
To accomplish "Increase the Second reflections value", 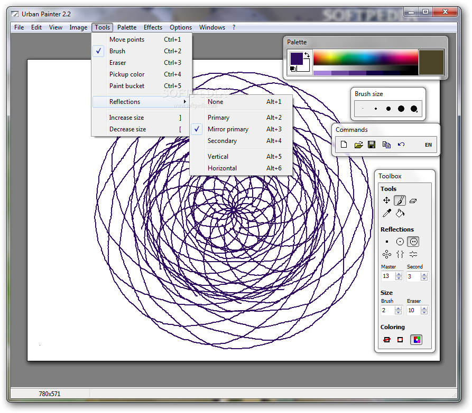I will coord(424,274).
